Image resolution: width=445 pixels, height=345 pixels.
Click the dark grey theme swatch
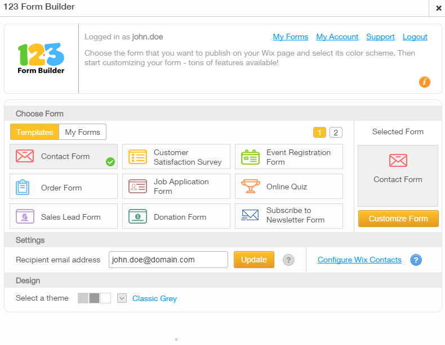(x=95, y=298)
